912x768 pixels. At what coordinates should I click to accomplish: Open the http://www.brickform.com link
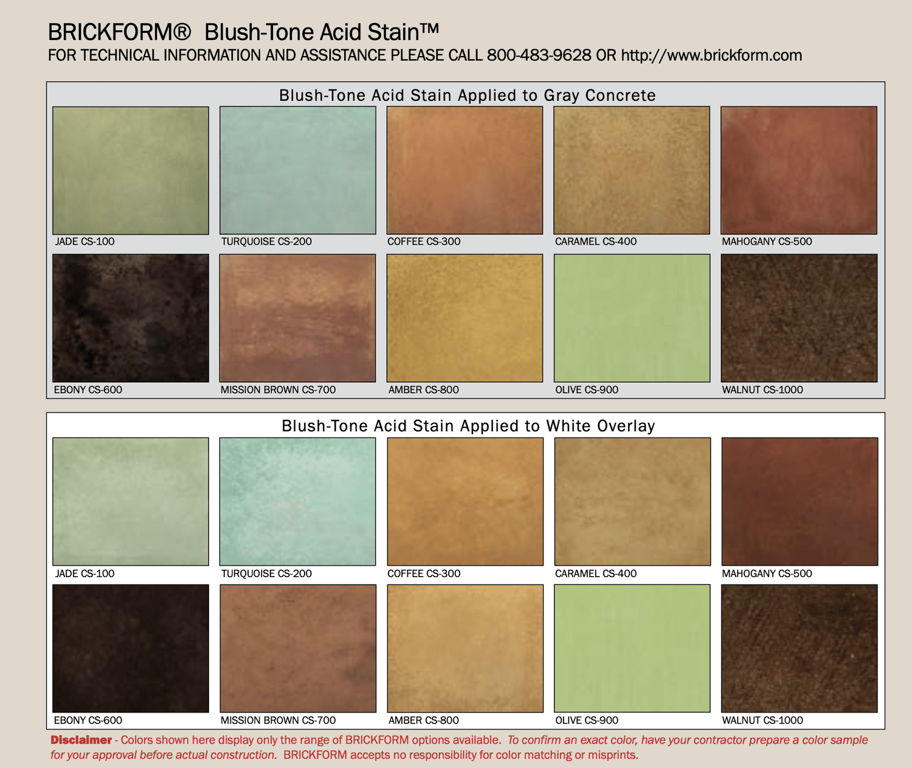711,56
